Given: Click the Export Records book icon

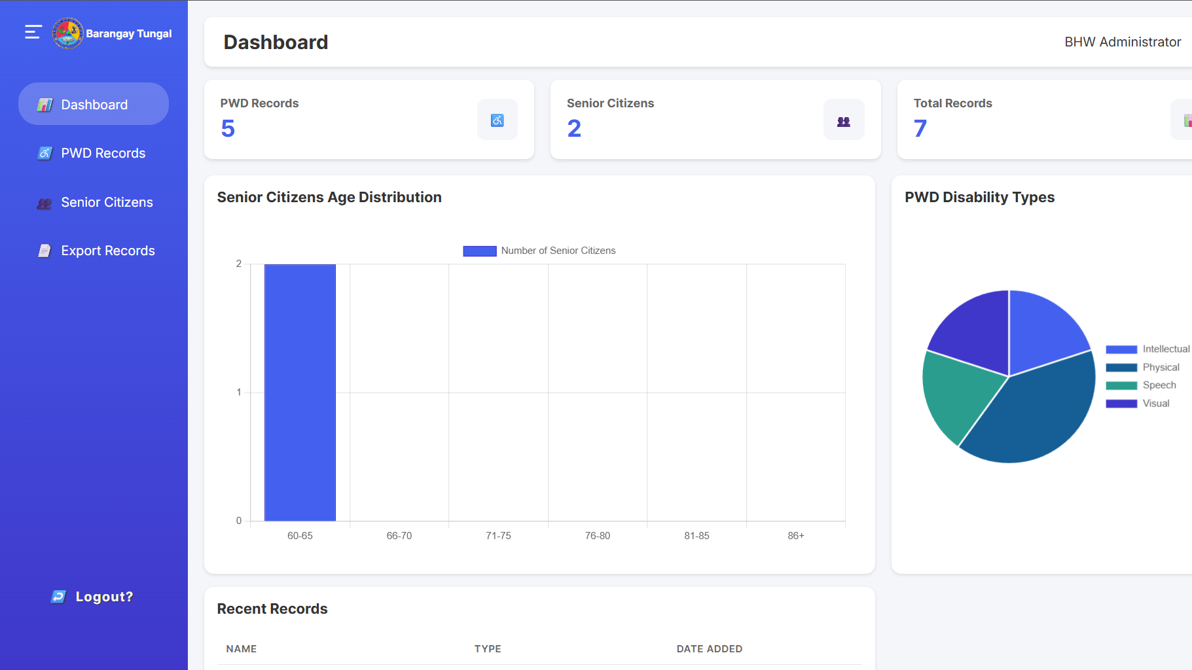Looking at the screenshot, I should (44, 250).
